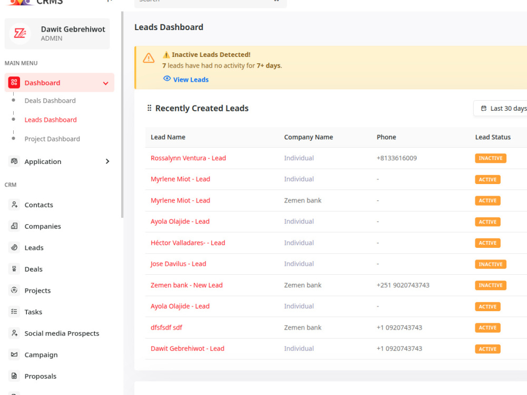Select Leads Dashboard submenu item
Image resolution: width=527 pixels, height=395 pixels.
[x=51, y=120]
